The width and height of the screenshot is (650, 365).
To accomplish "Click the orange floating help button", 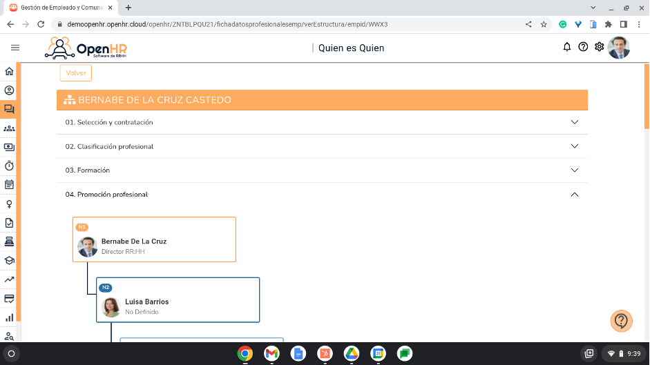I will coord(621,320).
